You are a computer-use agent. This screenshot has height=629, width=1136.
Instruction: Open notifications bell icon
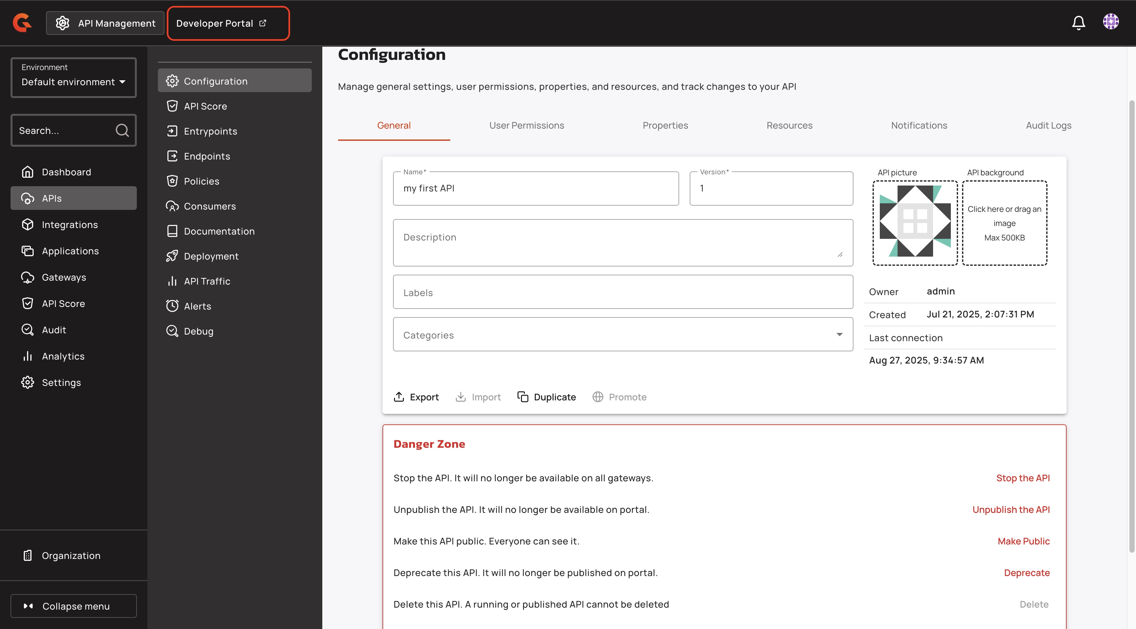click(1078, 22)
